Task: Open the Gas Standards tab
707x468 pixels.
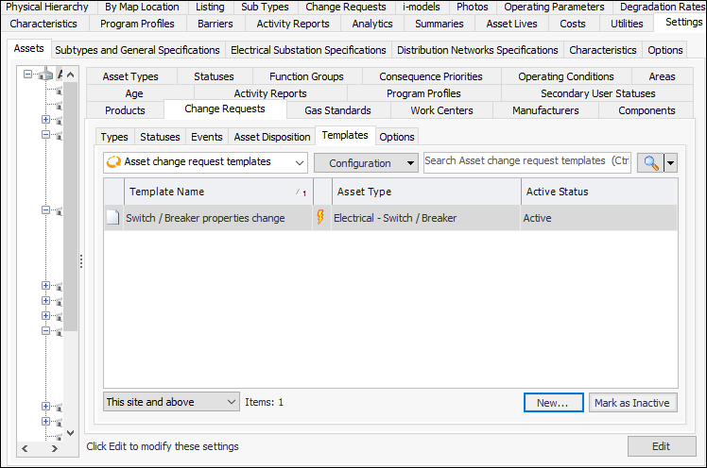Action: [x=337, y=110]
